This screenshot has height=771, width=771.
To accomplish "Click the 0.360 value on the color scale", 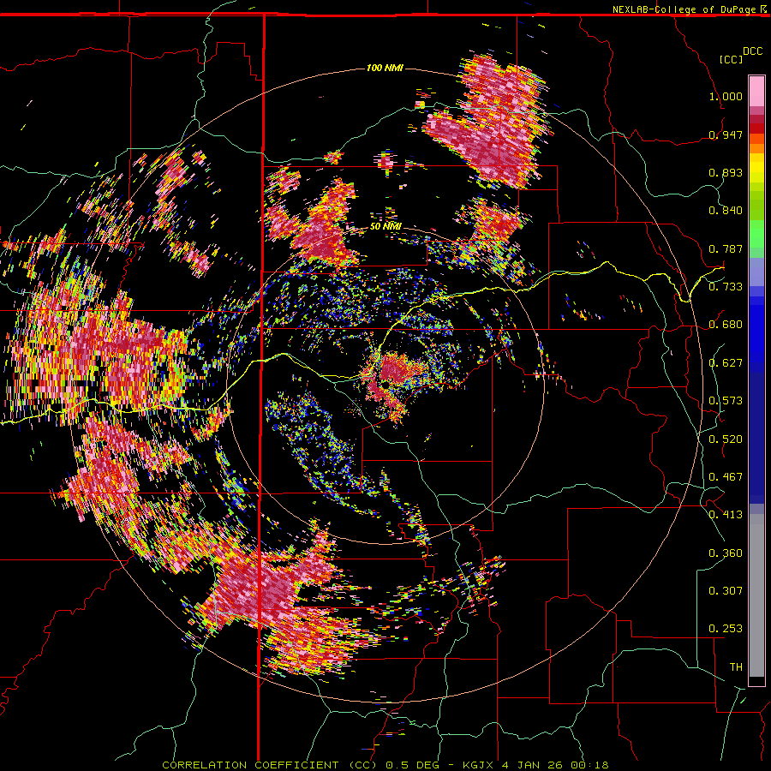I will (x=726, y=553).
